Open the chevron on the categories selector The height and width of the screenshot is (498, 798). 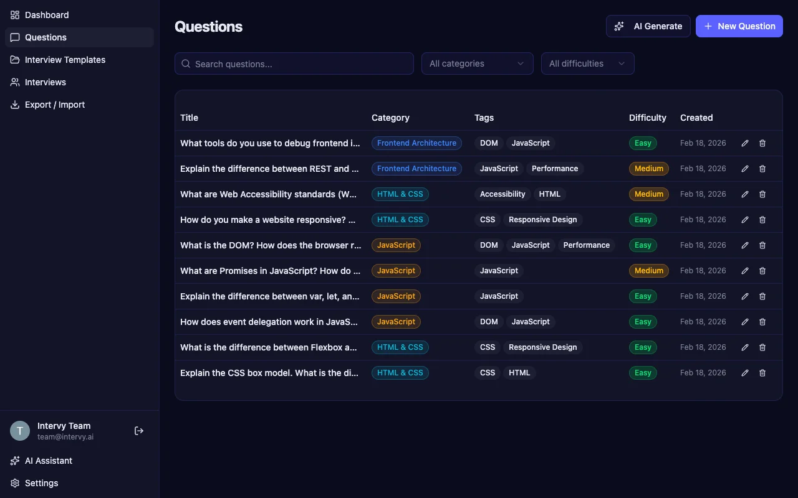pos(521,63)
